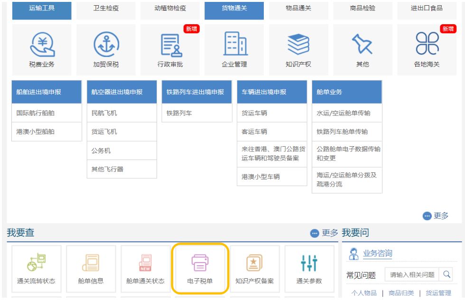Click the search magnifier in 常见问题
The height and width of the screenshot is (301, 465).
[x=446, y=274]
